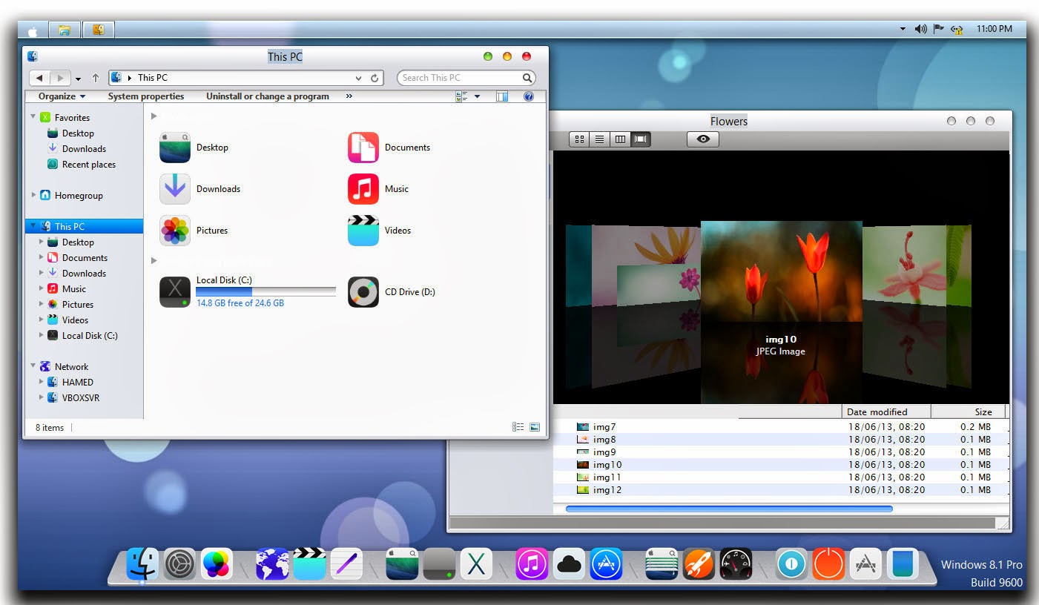Open System Preferences gear in dock

coord(179,565)
